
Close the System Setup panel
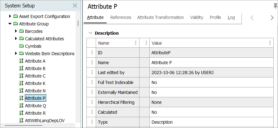(x=75, y=6)
